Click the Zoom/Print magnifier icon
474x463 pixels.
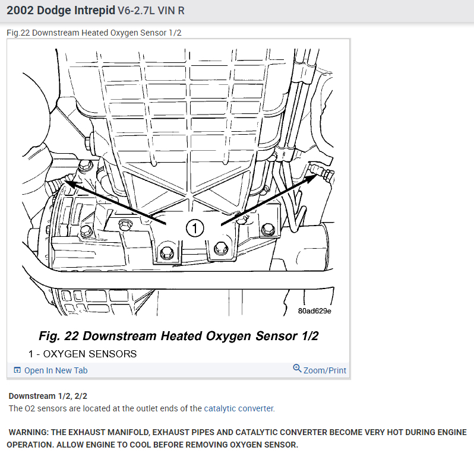297,368
